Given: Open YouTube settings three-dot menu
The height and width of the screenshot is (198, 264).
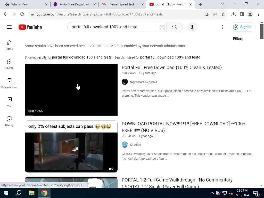Looking at the screenshot, I should 222,27.
